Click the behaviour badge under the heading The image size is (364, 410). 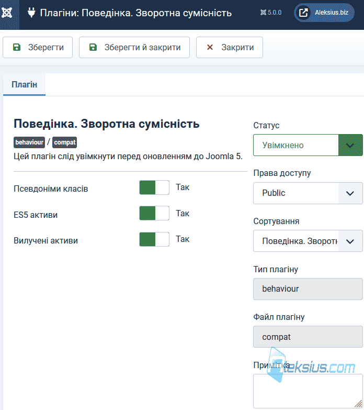(29, 142)
